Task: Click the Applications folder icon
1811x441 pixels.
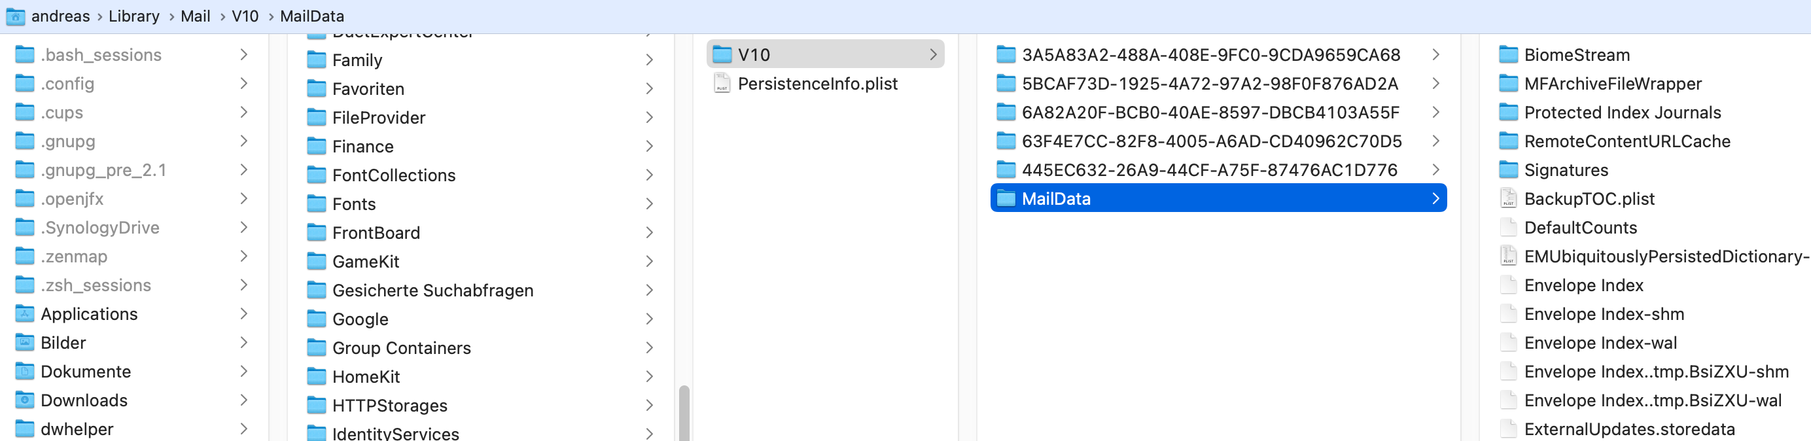Action: click(25, 313)
